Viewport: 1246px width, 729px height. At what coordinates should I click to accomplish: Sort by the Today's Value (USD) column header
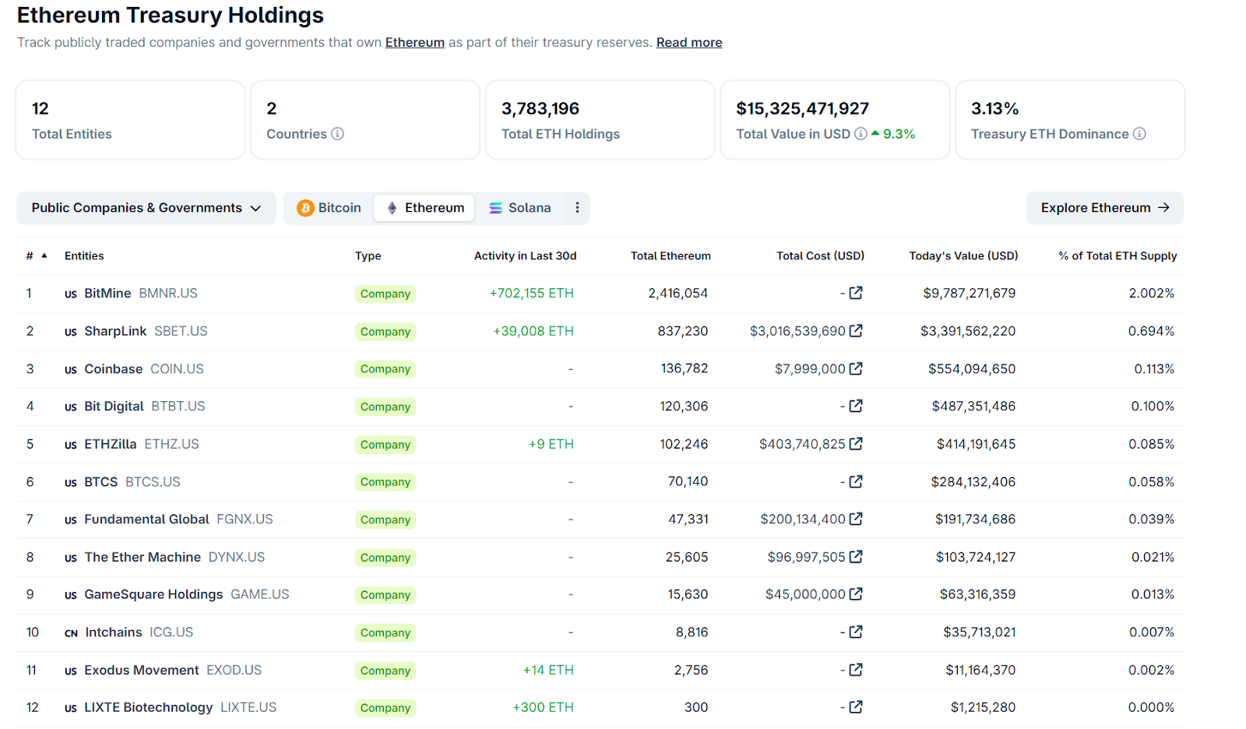click(x=963, y=255)
